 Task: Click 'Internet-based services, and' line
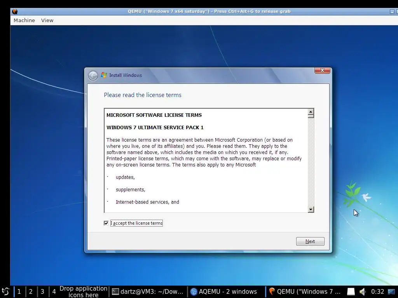coord(147,202)
